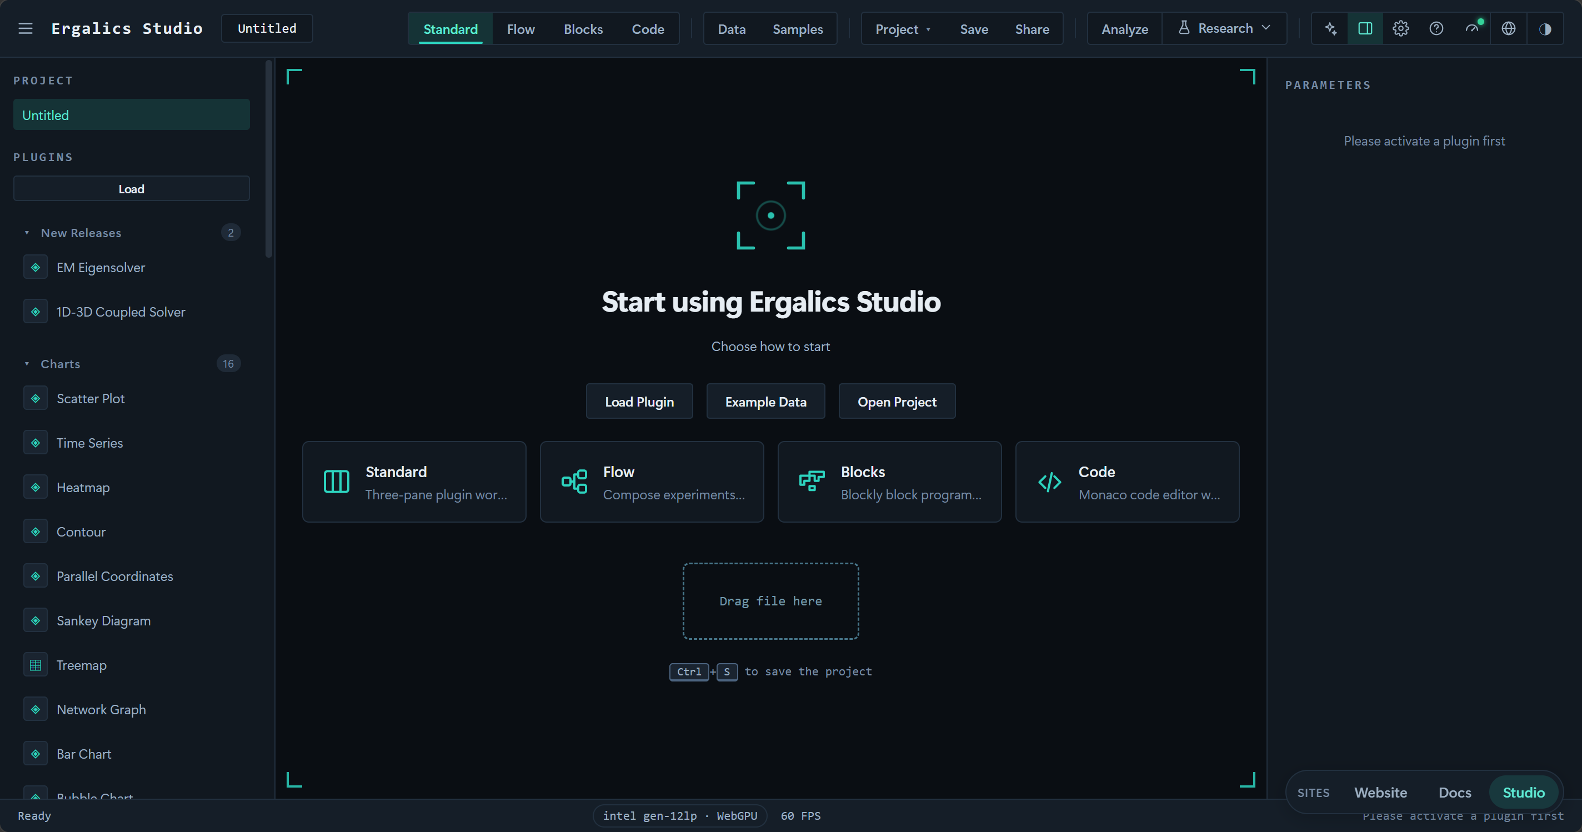1582x832 pixels.
Task: Toggle the dark/light theme contrast icon
Action: tap(1545, 28)
